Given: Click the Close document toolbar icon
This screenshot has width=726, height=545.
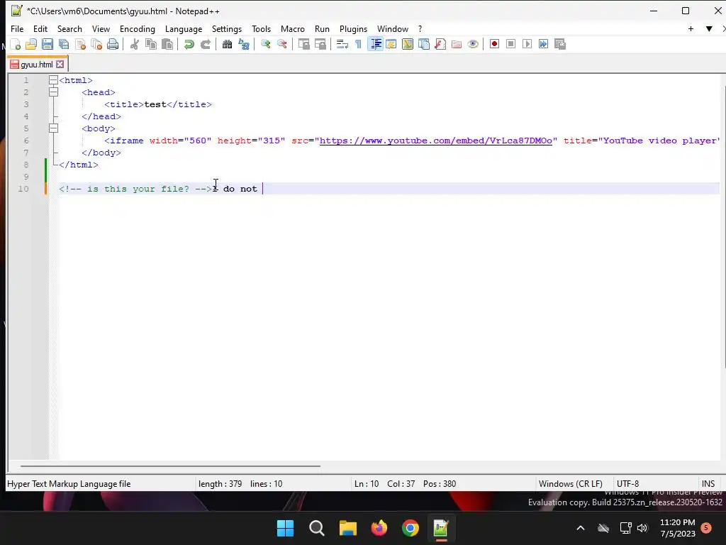Looking at the screenshot, I should [80, 44].
